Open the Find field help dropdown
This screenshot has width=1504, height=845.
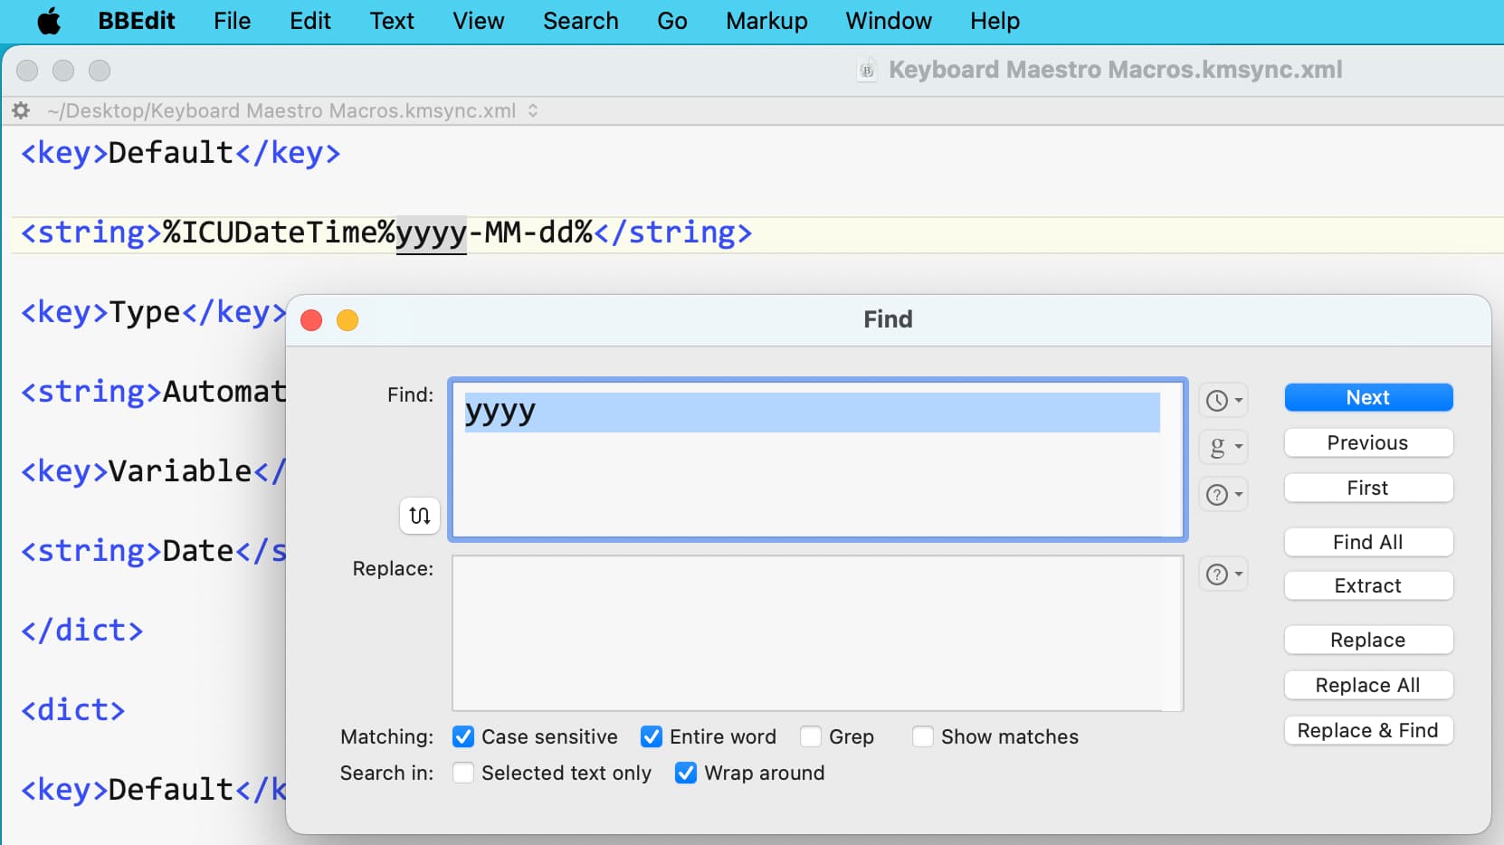(1224, 494)
